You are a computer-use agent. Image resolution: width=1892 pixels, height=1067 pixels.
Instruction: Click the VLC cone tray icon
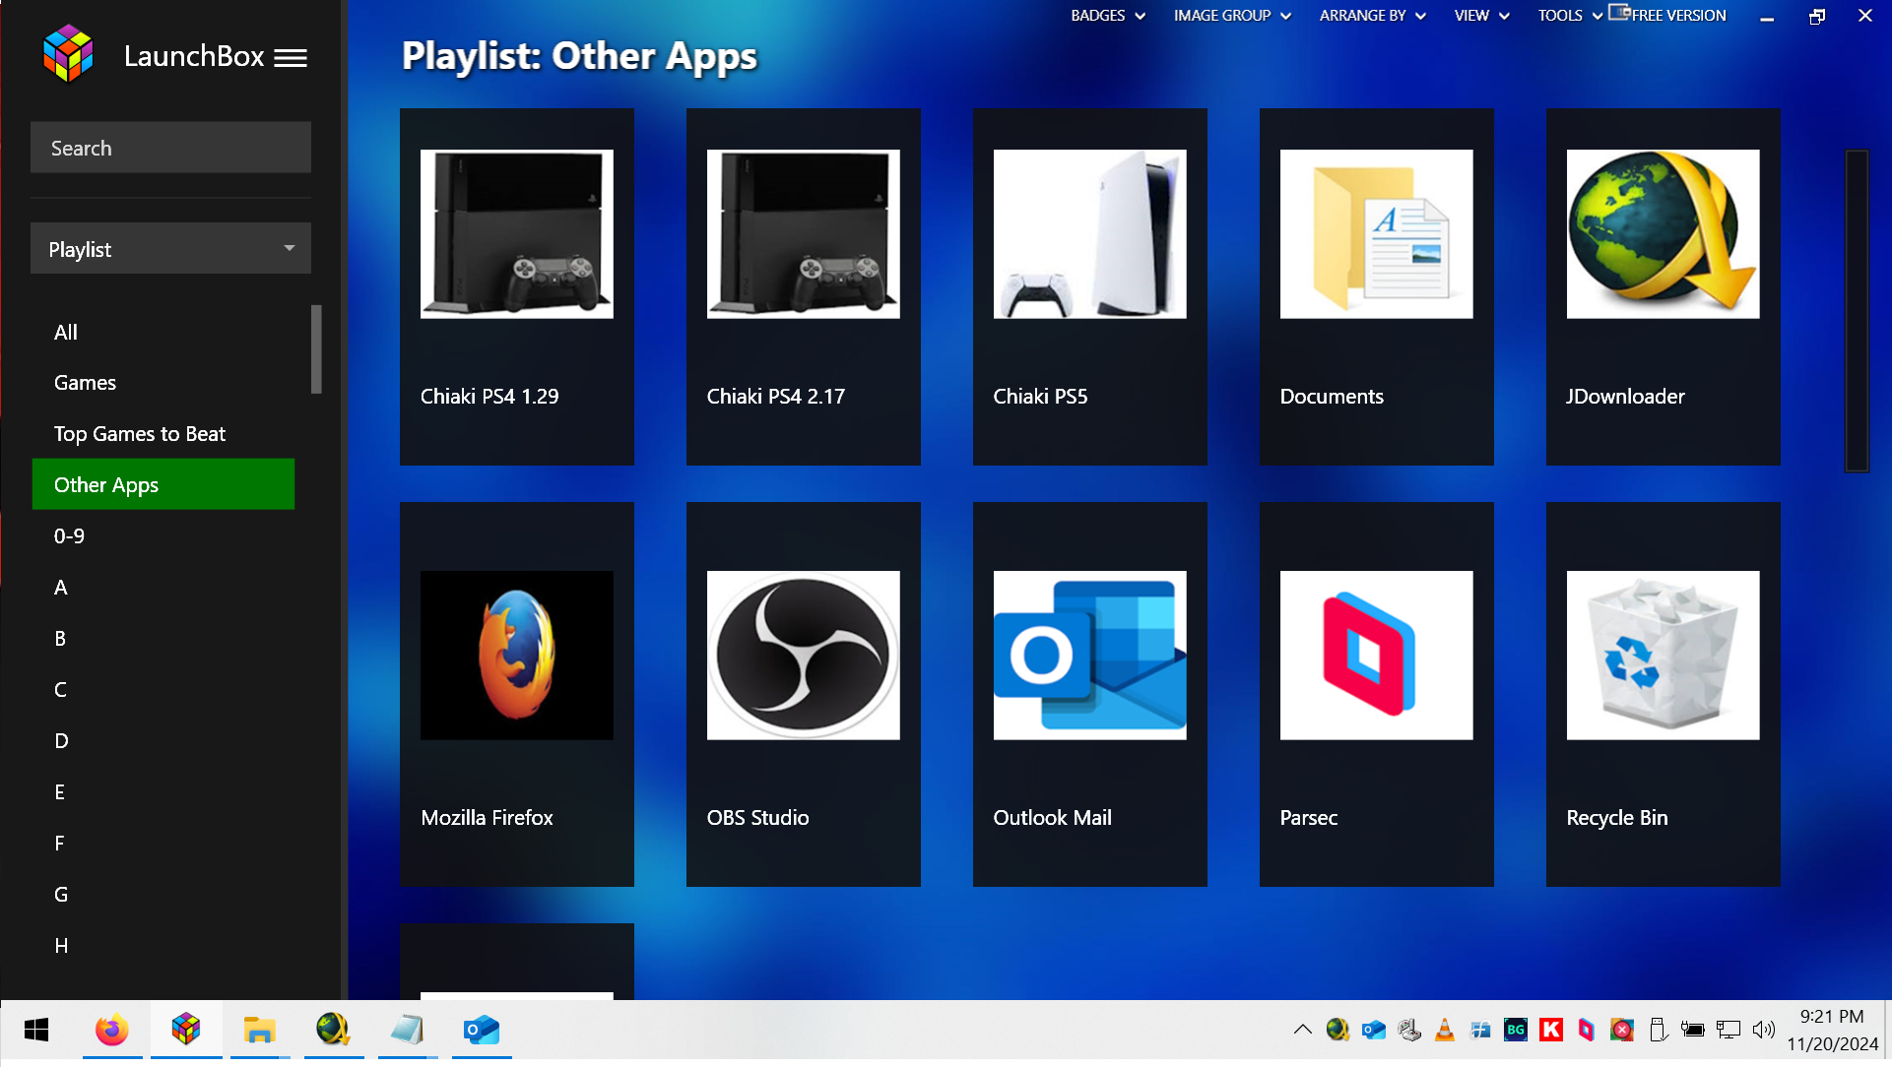click(x=1445, y=1030)
